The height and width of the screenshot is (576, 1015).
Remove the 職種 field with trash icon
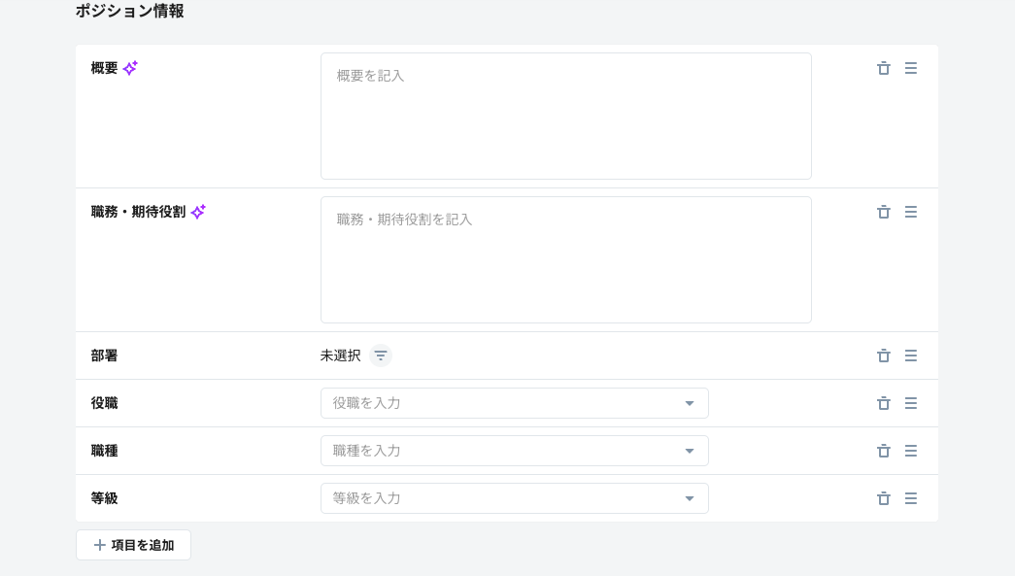(x=884, y=451)
